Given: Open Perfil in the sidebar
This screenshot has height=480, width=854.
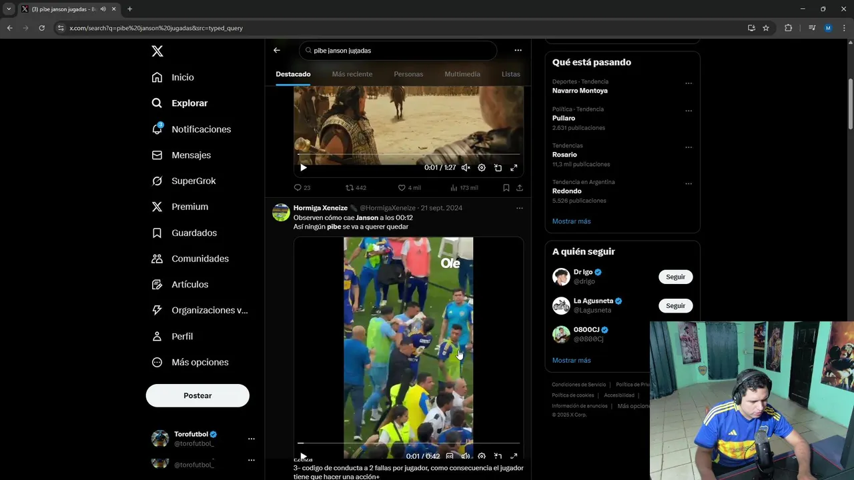Looking at the screenshot, I should [x=172, y=336].
